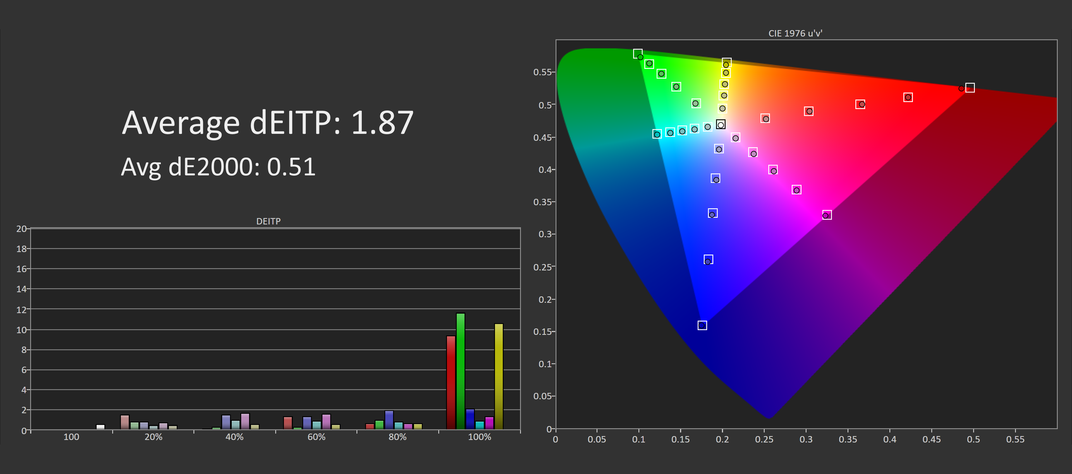Select the outermost cyan target square

[657, 134]
